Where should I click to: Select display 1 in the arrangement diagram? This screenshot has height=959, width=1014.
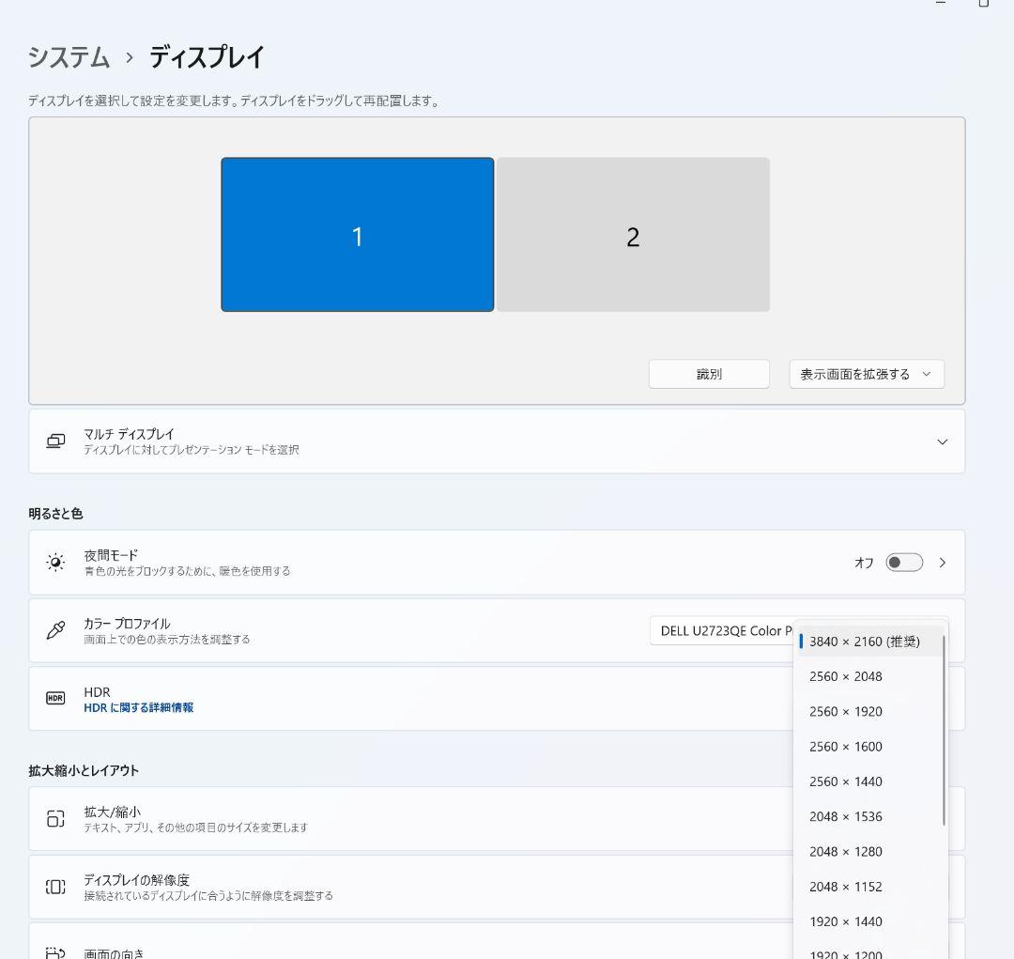tap(358, 234)
